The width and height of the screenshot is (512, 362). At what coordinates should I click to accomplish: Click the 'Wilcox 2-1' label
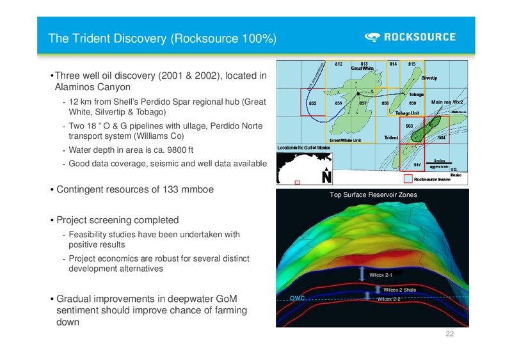pyautogui.click(x=380, y=275)
